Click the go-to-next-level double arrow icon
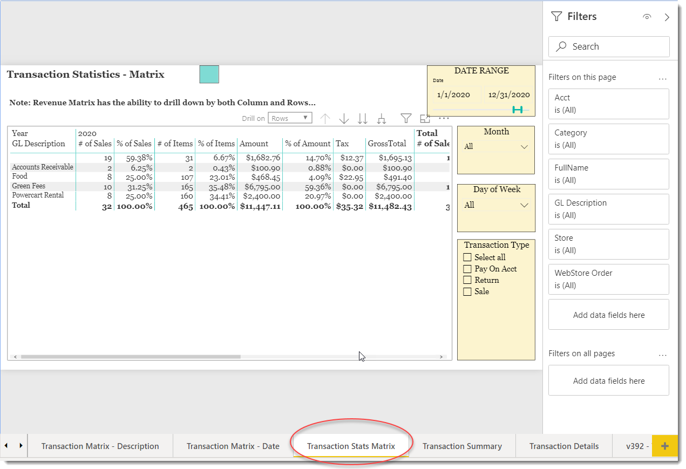 point(362,118)
